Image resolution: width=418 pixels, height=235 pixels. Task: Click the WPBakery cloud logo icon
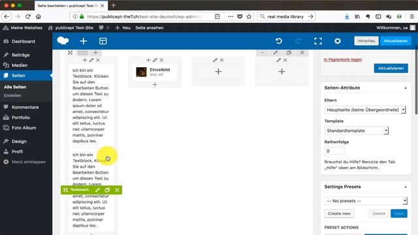[63, 40]
